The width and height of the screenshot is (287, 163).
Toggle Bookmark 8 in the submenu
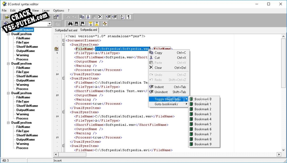pyautogui.click(x=204, y=139)
